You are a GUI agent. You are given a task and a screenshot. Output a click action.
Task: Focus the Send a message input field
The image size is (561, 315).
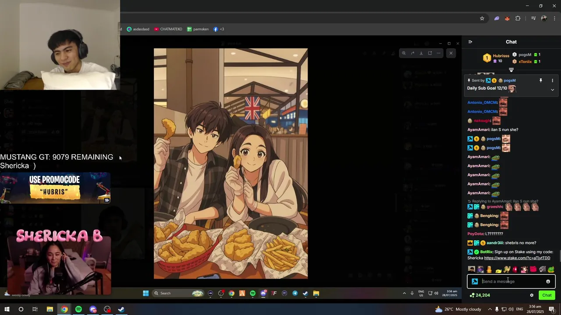click(511, 281)
